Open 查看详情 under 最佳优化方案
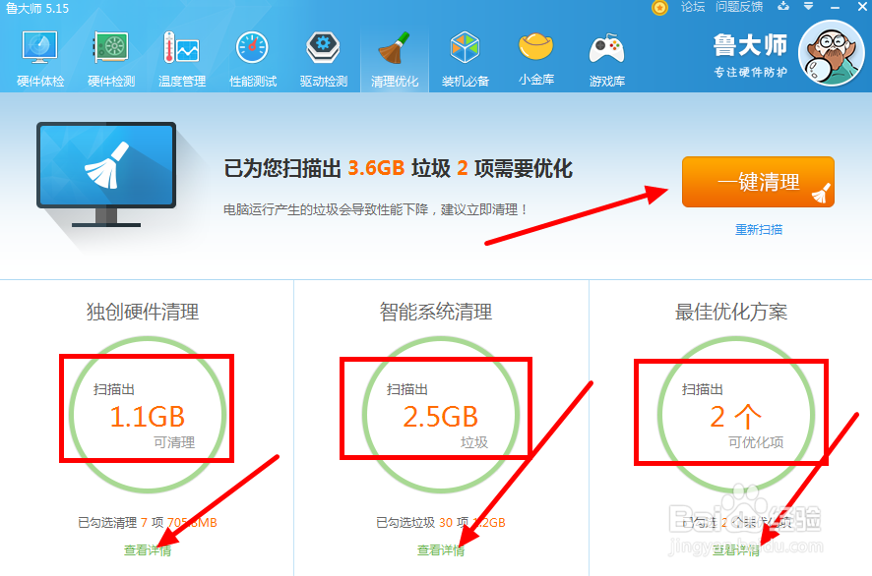 736,549
